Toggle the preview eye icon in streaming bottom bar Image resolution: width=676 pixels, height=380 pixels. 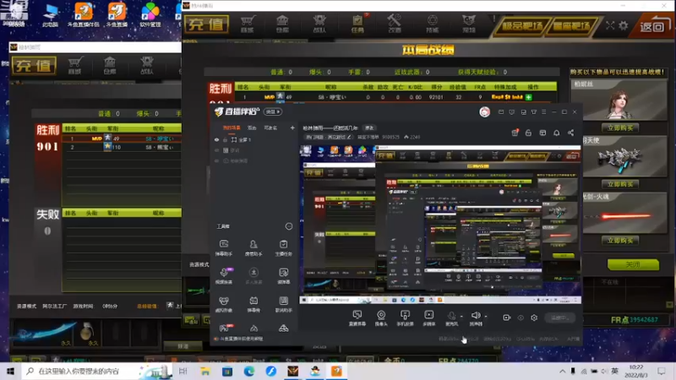(x=521, y=318)
